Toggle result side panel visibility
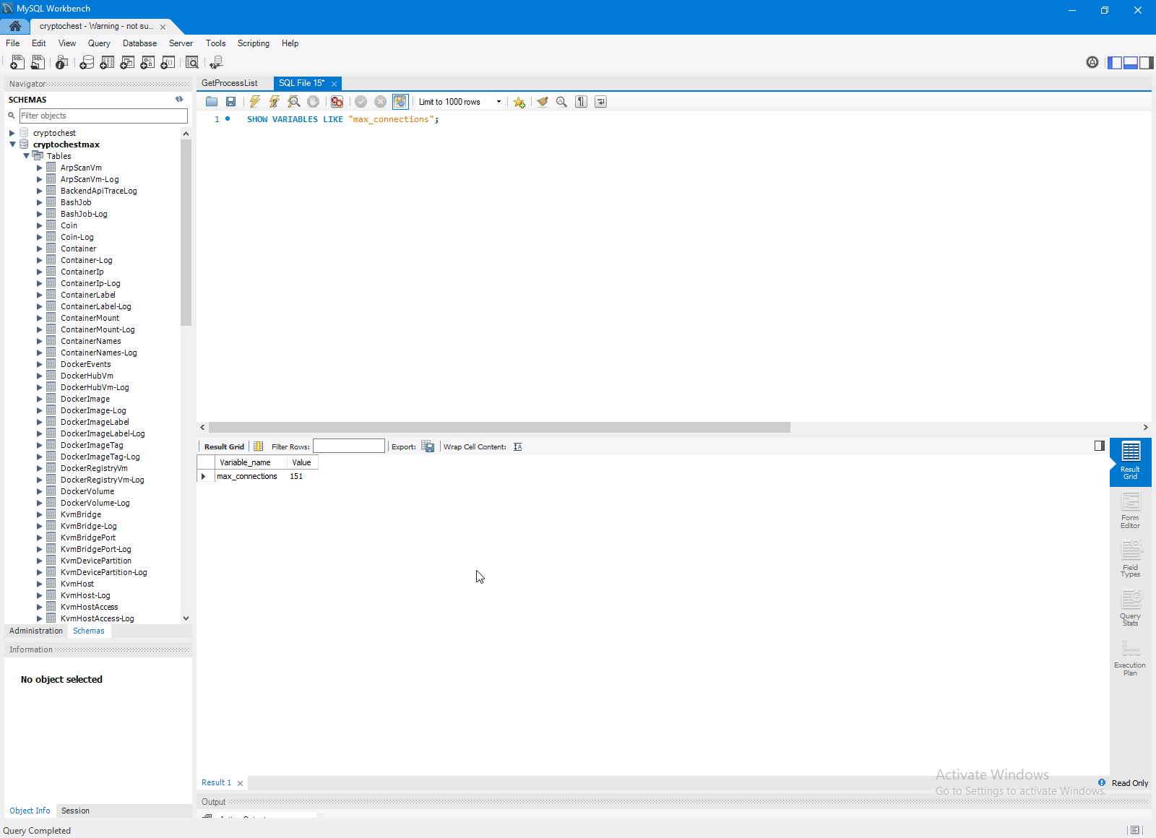Viewport: 1156px width, 838px height. pos(1100,446)
